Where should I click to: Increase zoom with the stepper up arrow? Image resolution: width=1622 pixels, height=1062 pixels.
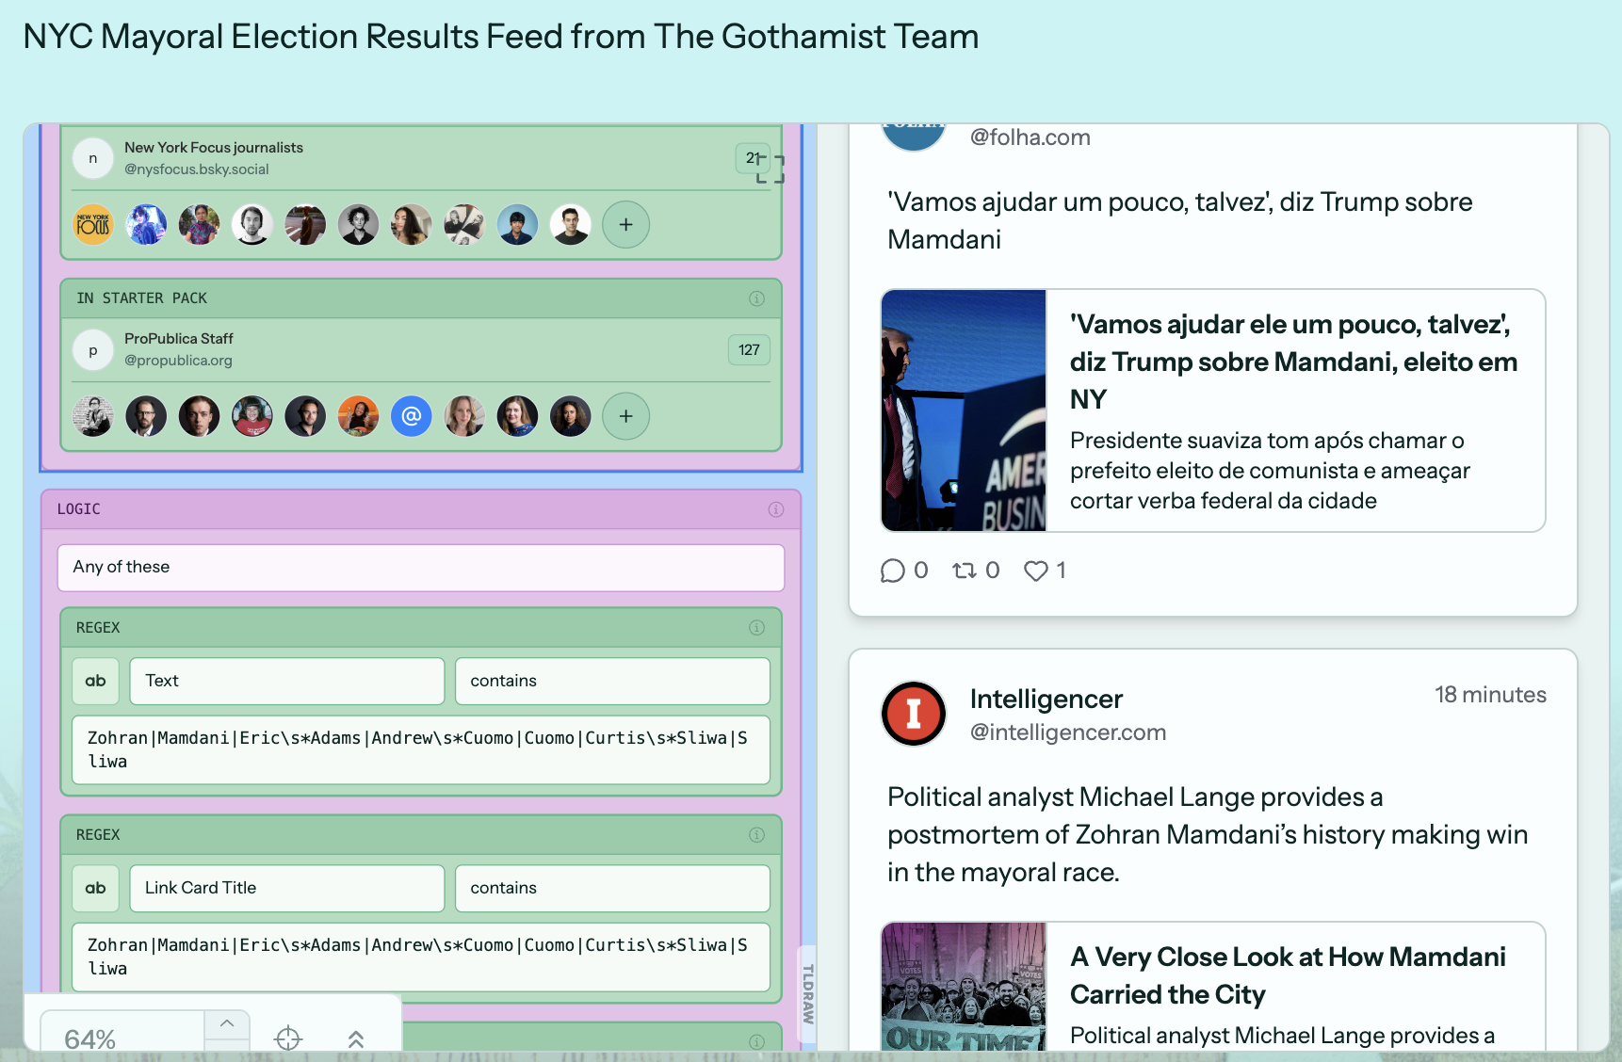click(227, 1023)
